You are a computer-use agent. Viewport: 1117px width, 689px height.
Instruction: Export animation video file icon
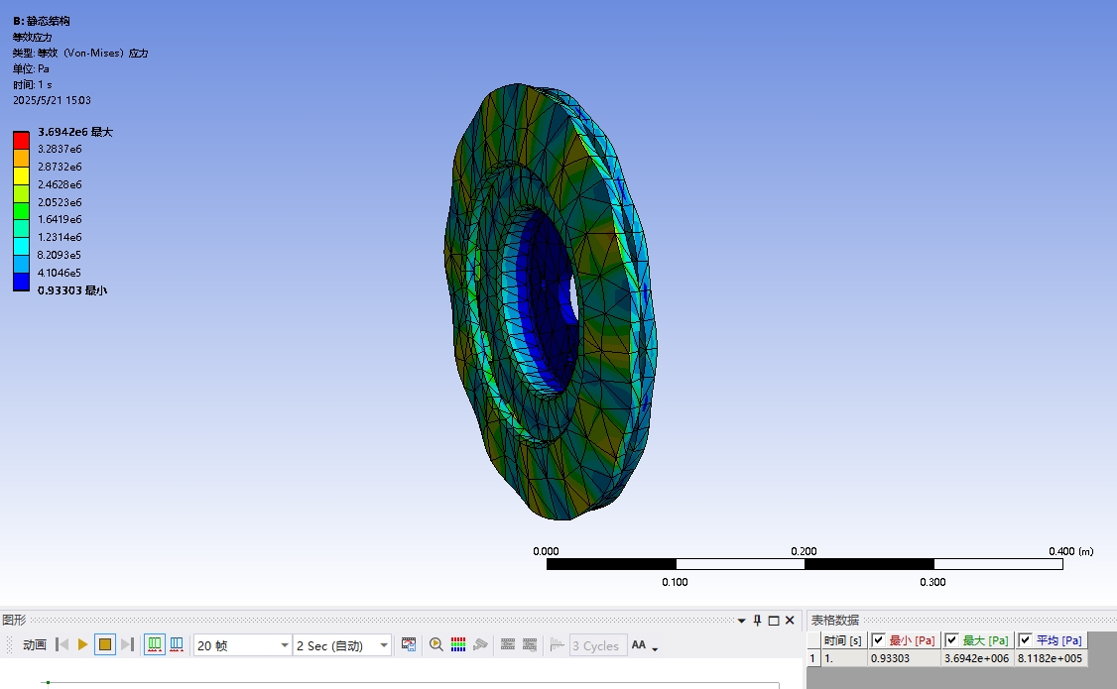[409, 644]
